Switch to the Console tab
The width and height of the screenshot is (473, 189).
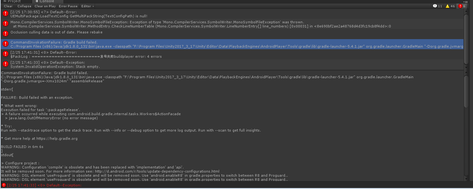[47, 1]
